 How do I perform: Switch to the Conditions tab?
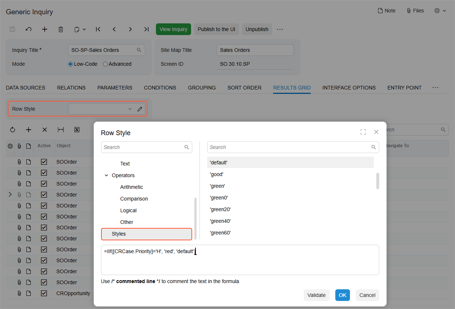(x=160, y=88)
